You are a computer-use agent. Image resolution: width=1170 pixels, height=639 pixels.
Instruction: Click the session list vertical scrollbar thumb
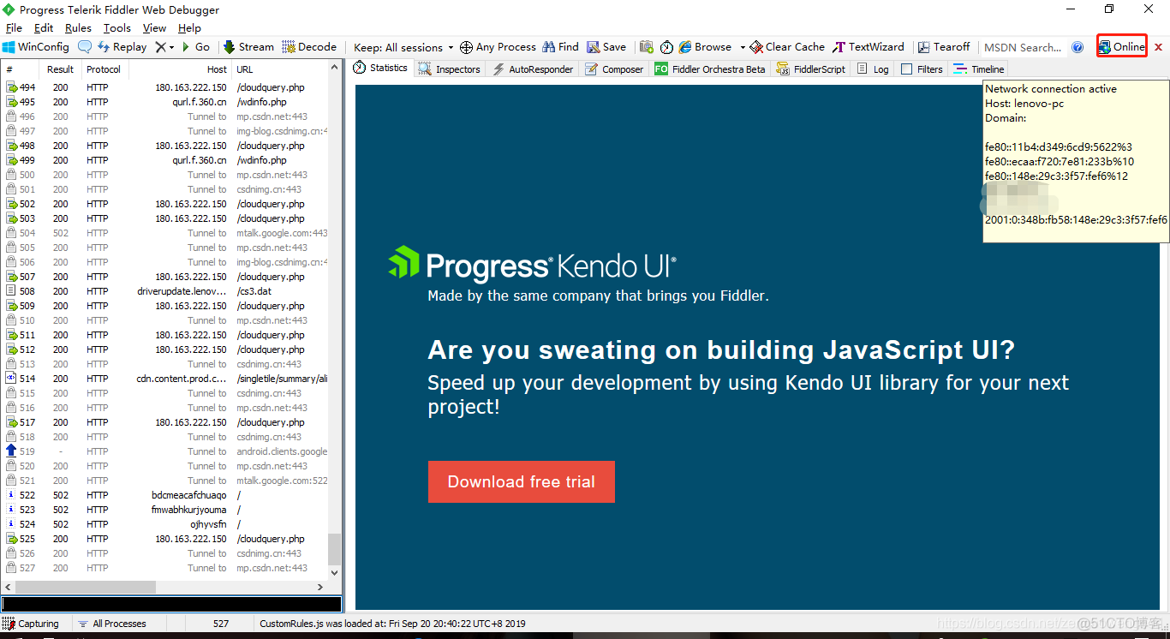[x=334, y=549]
